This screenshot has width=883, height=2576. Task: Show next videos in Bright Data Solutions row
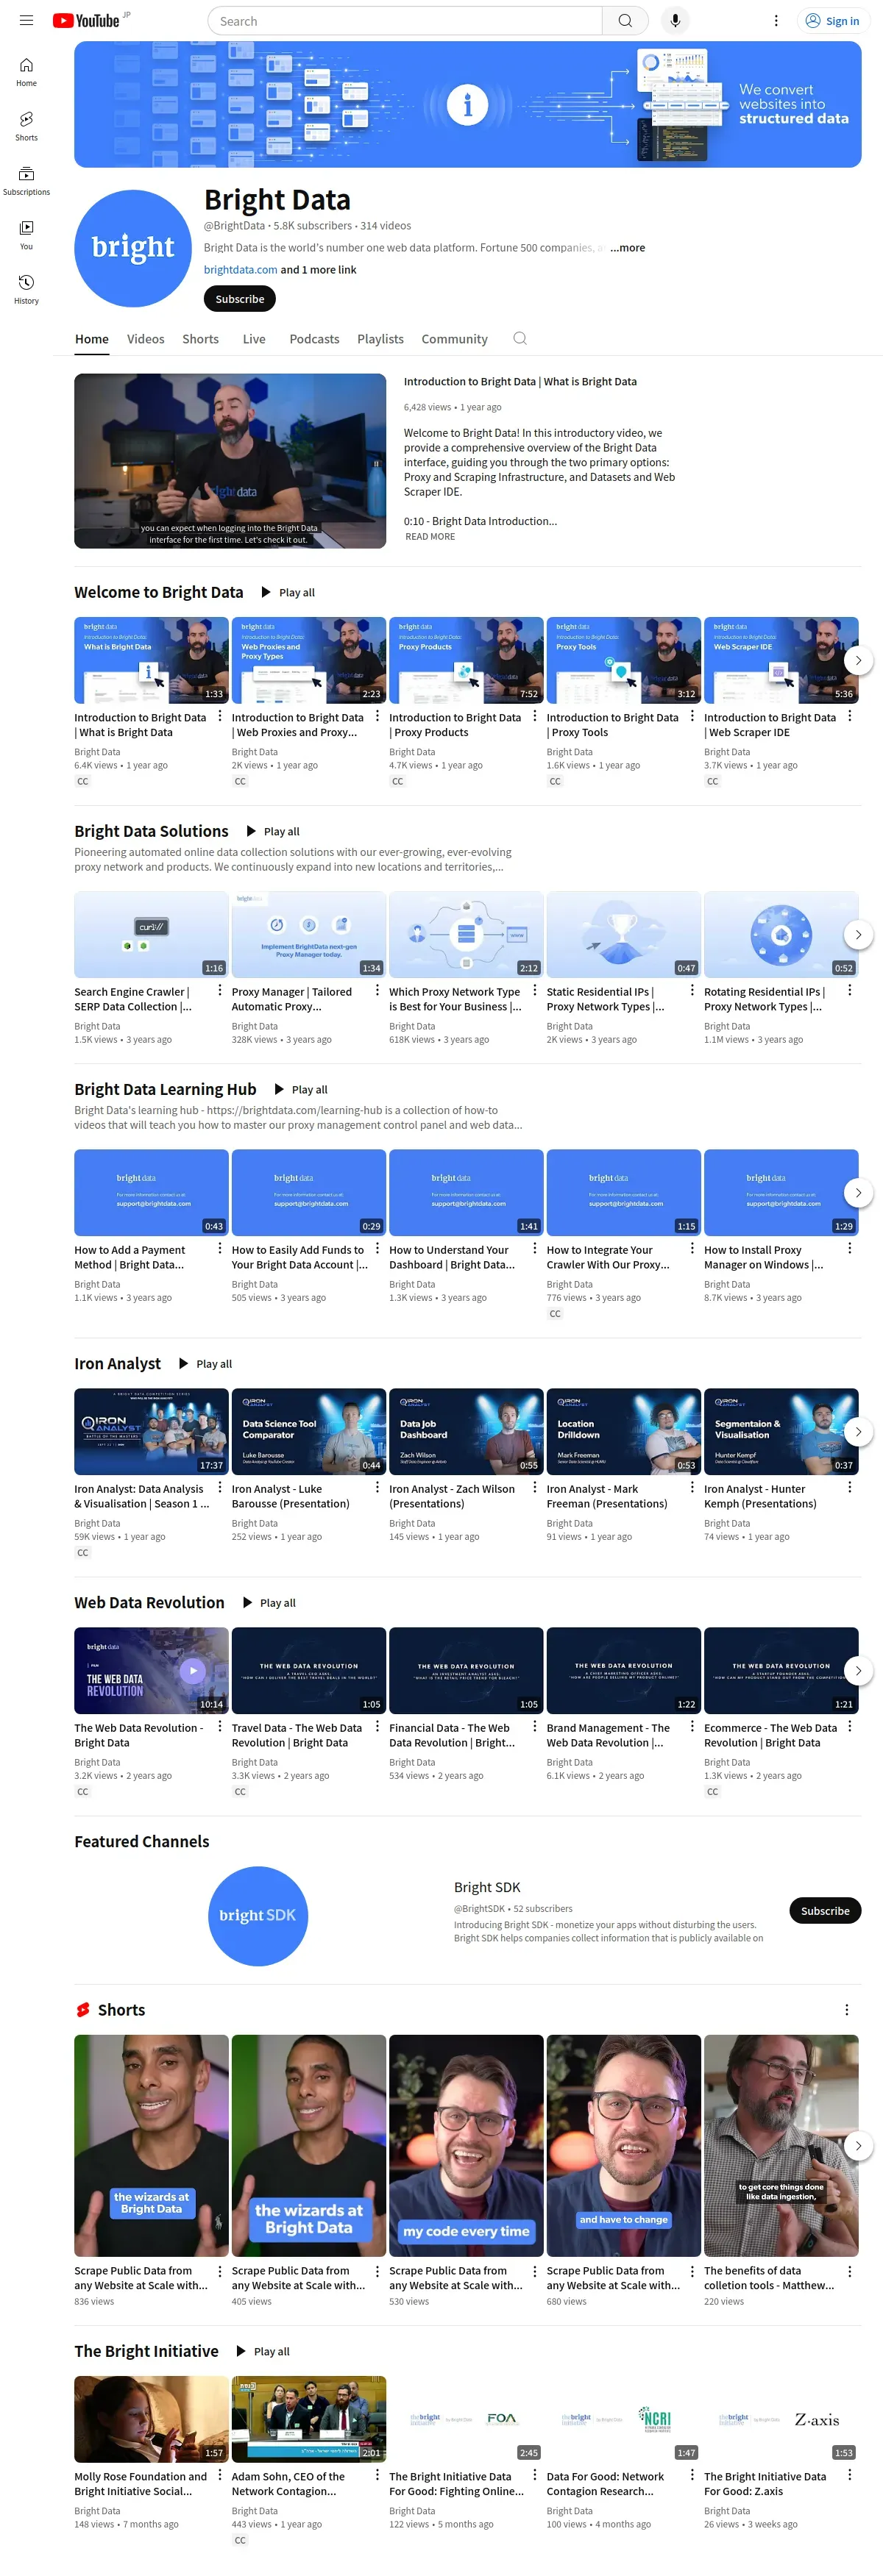[858, 934]
